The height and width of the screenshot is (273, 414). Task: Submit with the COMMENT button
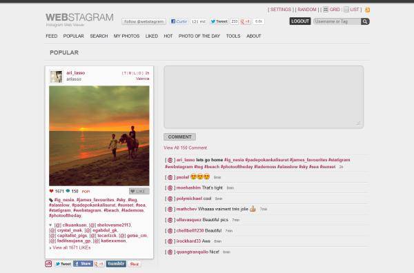(179, 137)
